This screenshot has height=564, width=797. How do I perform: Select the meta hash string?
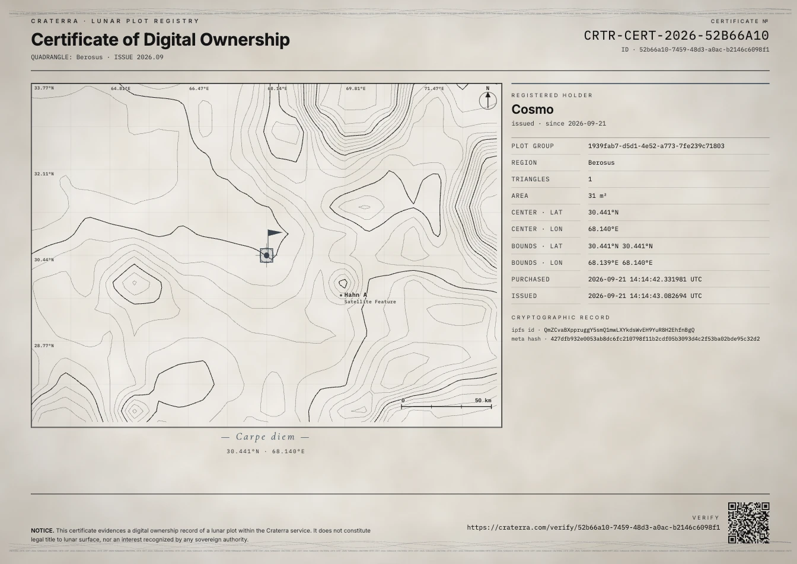click(x=655, y=339)
